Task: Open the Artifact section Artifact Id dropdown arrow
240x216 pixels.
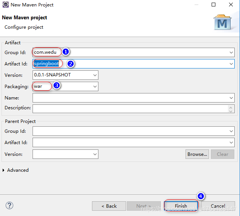Action: pos(231,64)
